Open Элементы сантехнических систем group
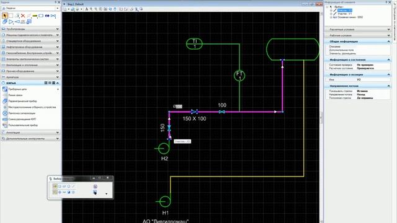 tap(30, 59)
